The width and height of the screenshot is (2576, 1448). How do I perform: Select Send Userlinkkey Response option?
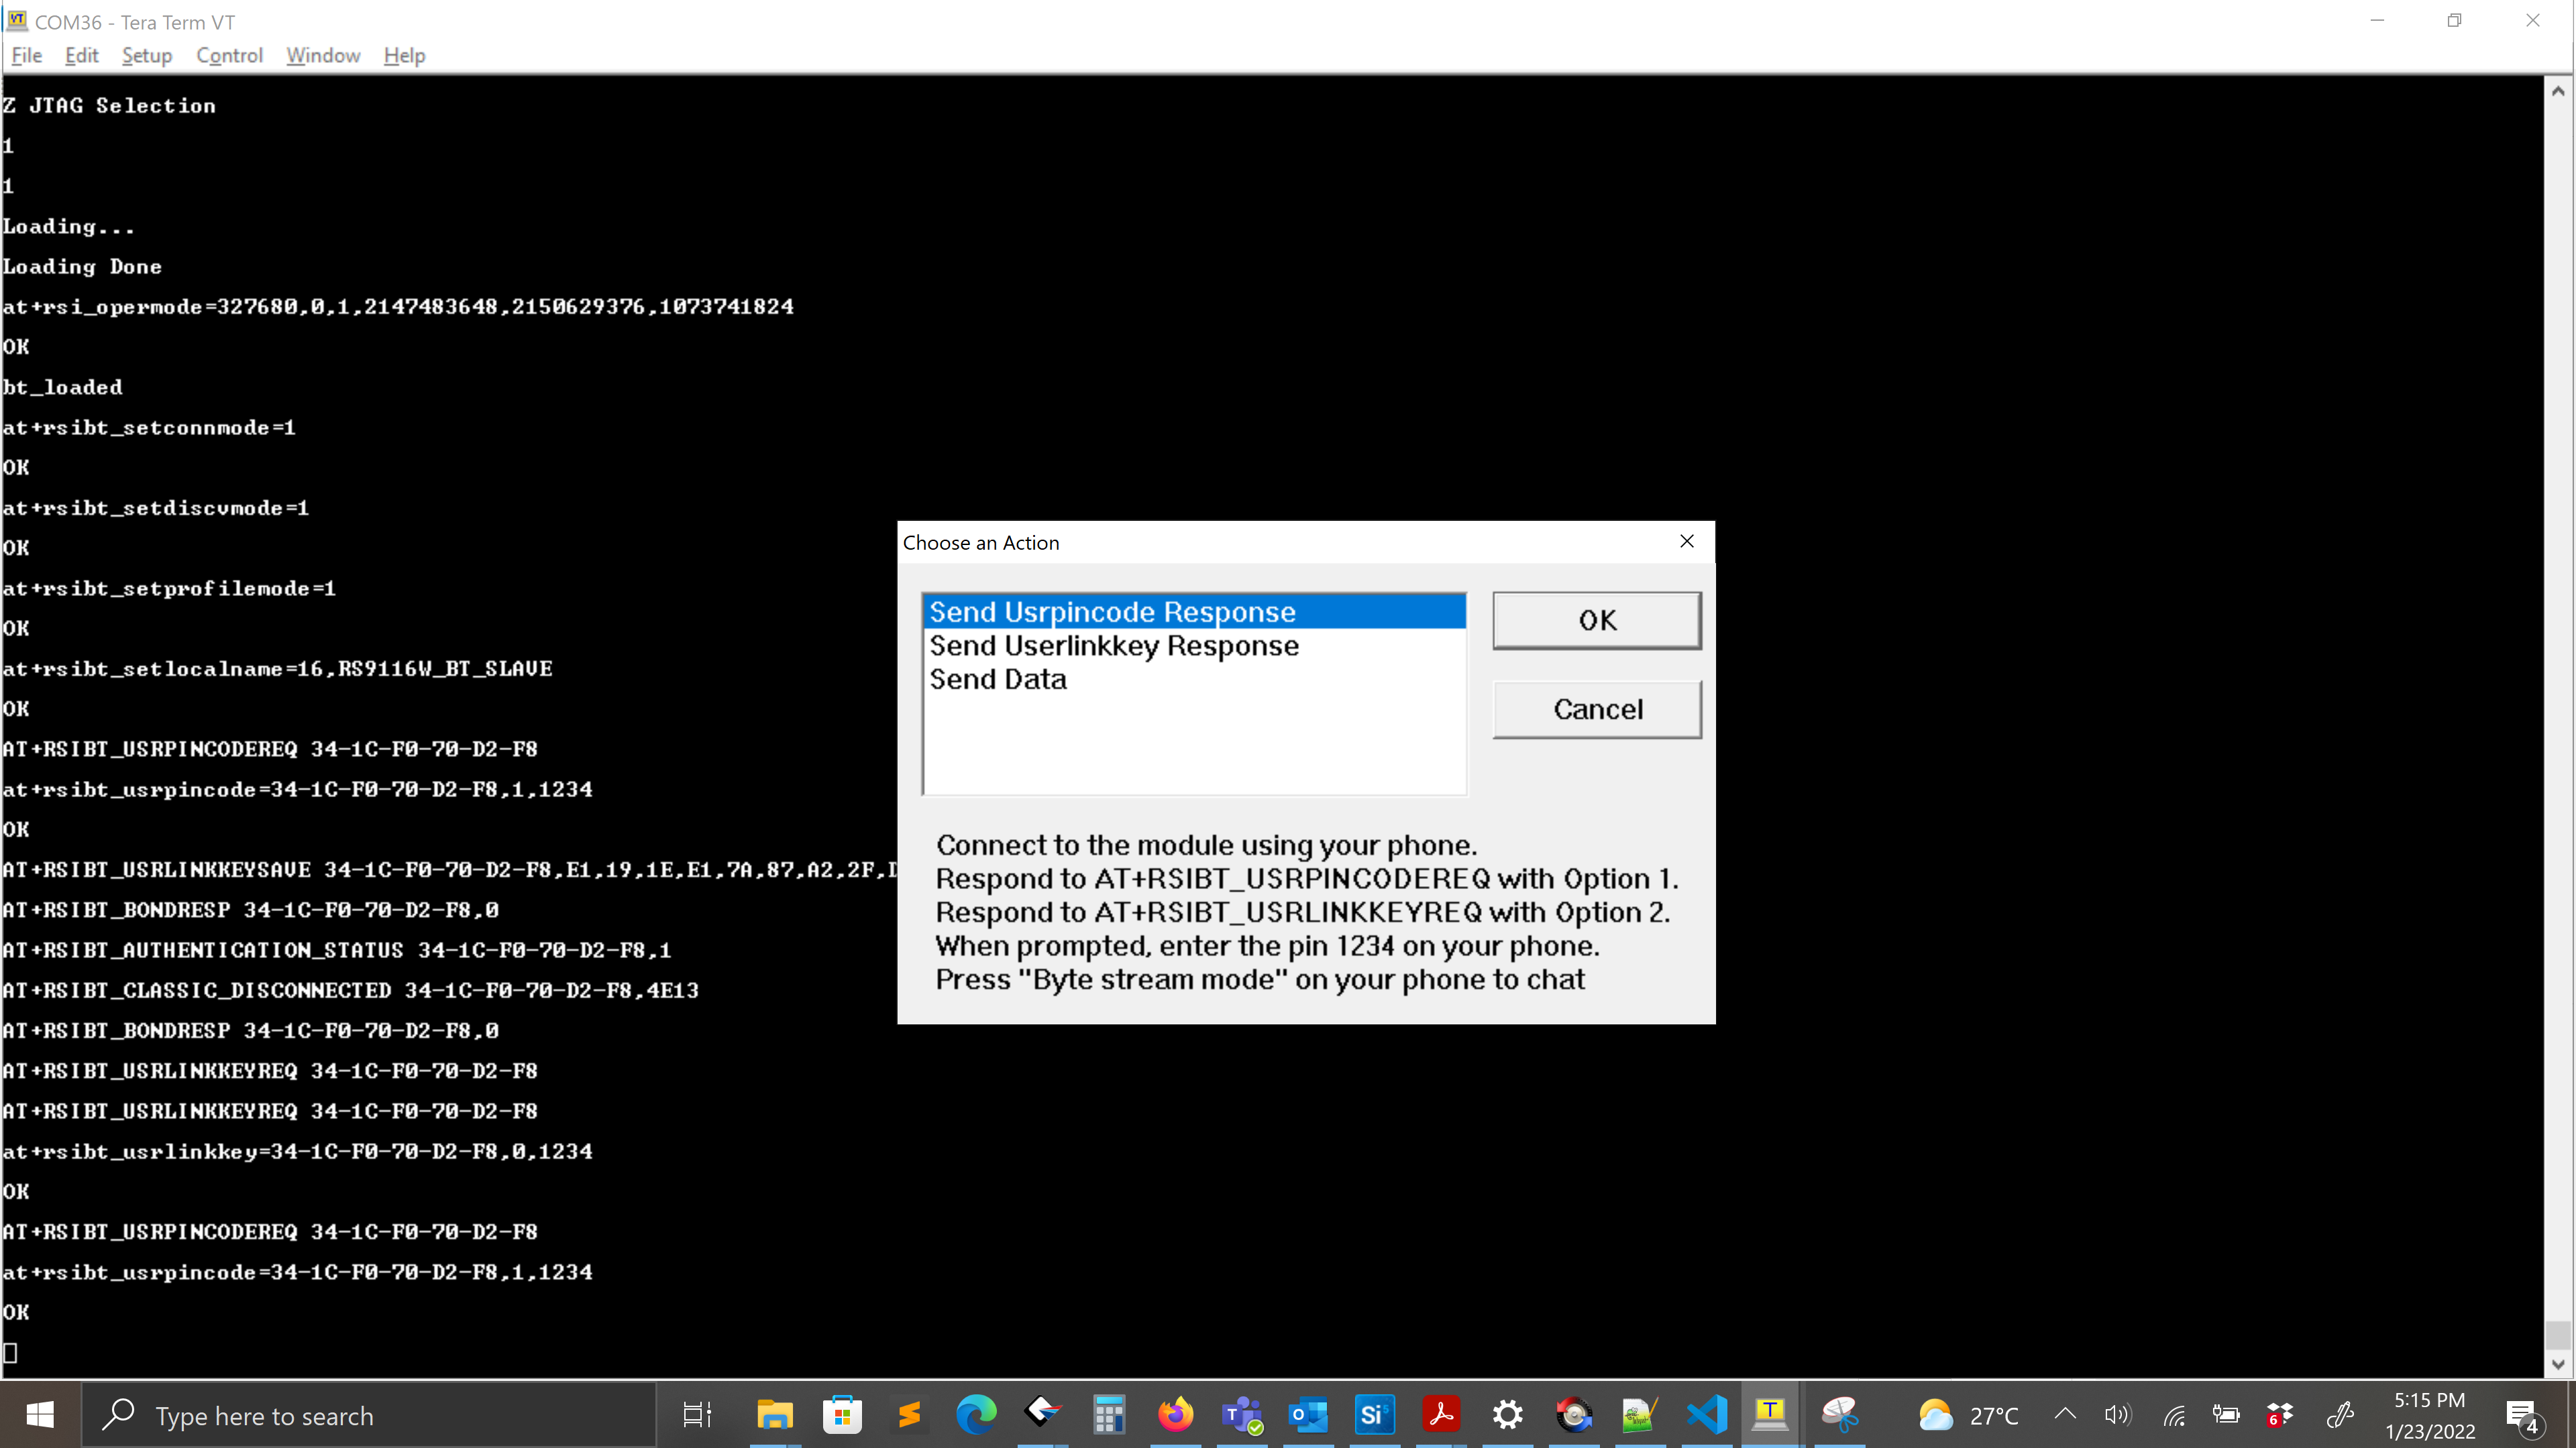pos(1113,646)
